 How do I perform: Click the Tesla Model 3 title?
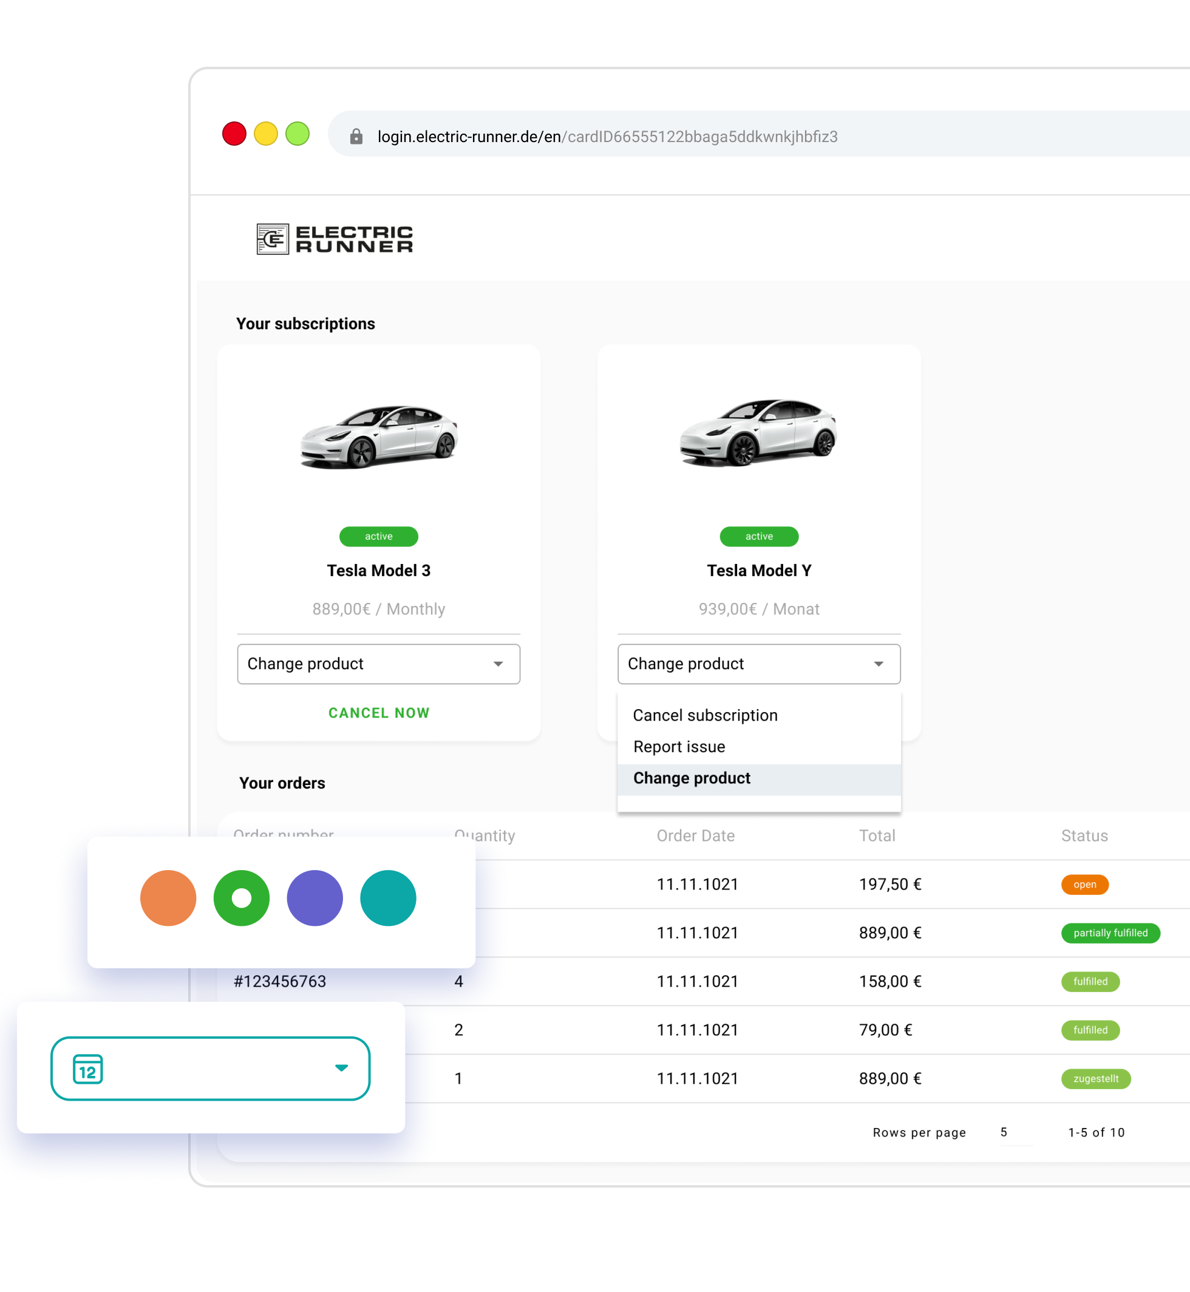[x=379, y=571]
